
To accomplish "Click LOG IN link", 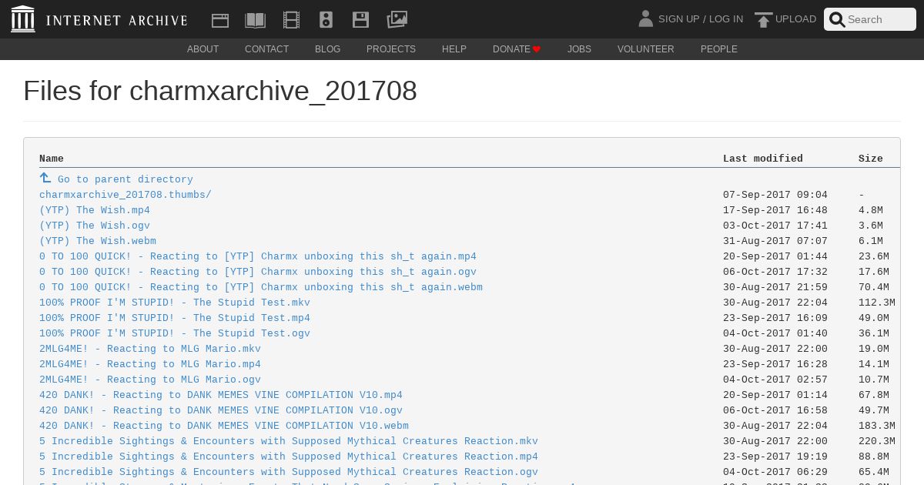I will tap(726, 19).
